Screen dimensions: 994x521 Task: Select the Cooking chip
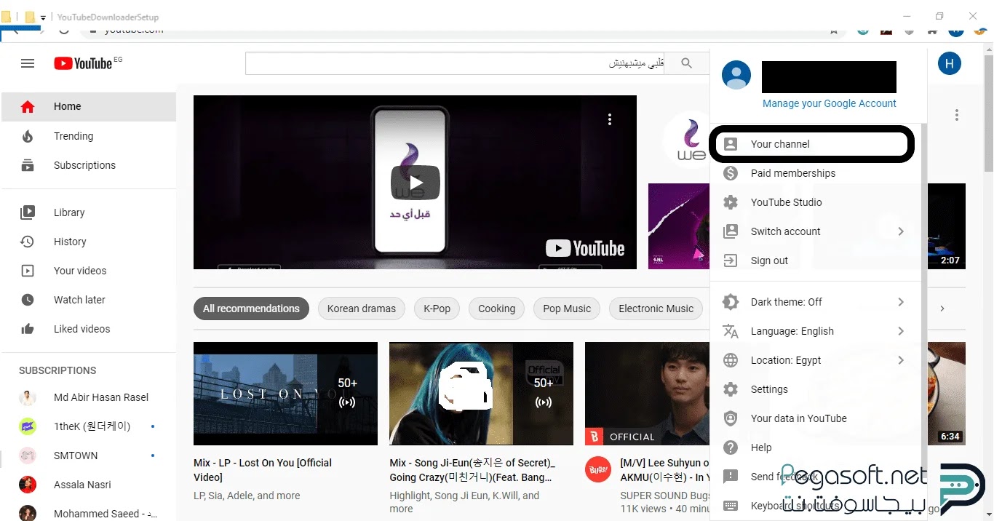[497, 309]
